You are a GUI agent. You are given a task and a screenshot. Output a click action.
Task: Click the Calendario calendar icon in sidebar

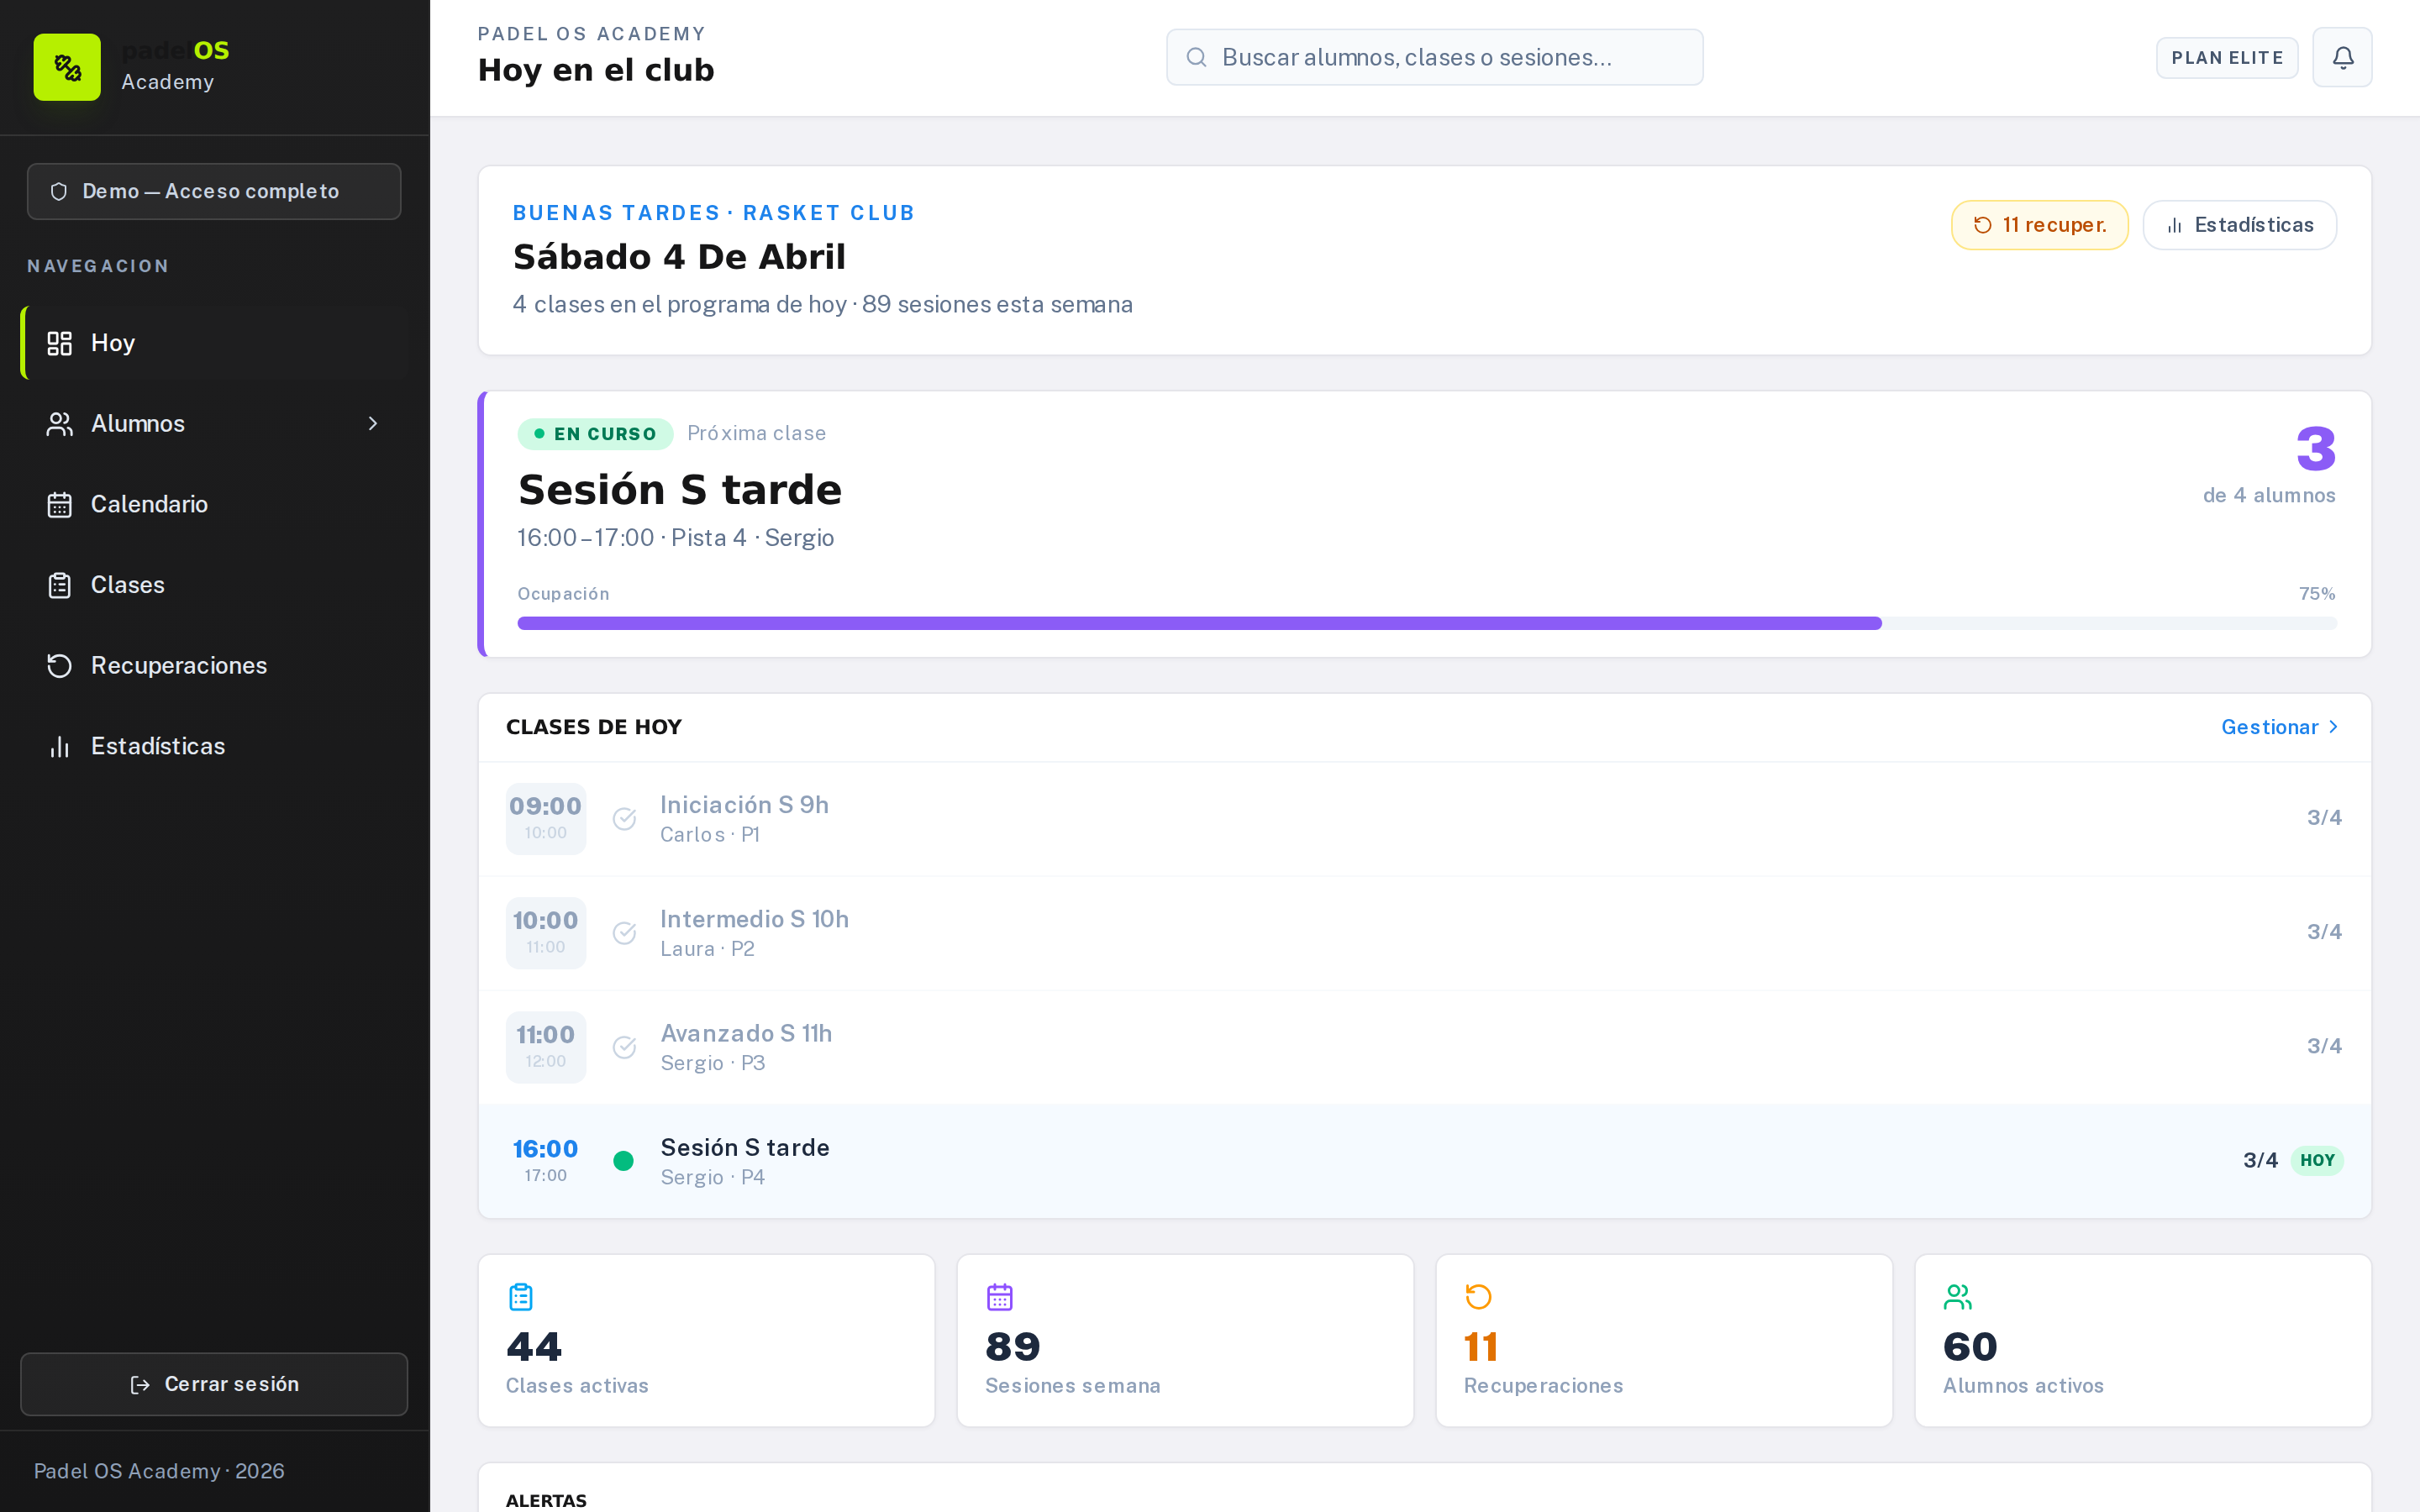point(60,504)
